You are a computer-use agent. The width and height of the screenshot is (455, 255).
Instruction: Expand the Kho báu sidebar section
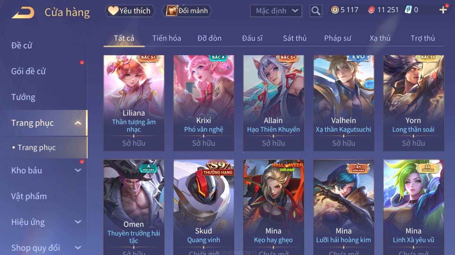point(78,170)
